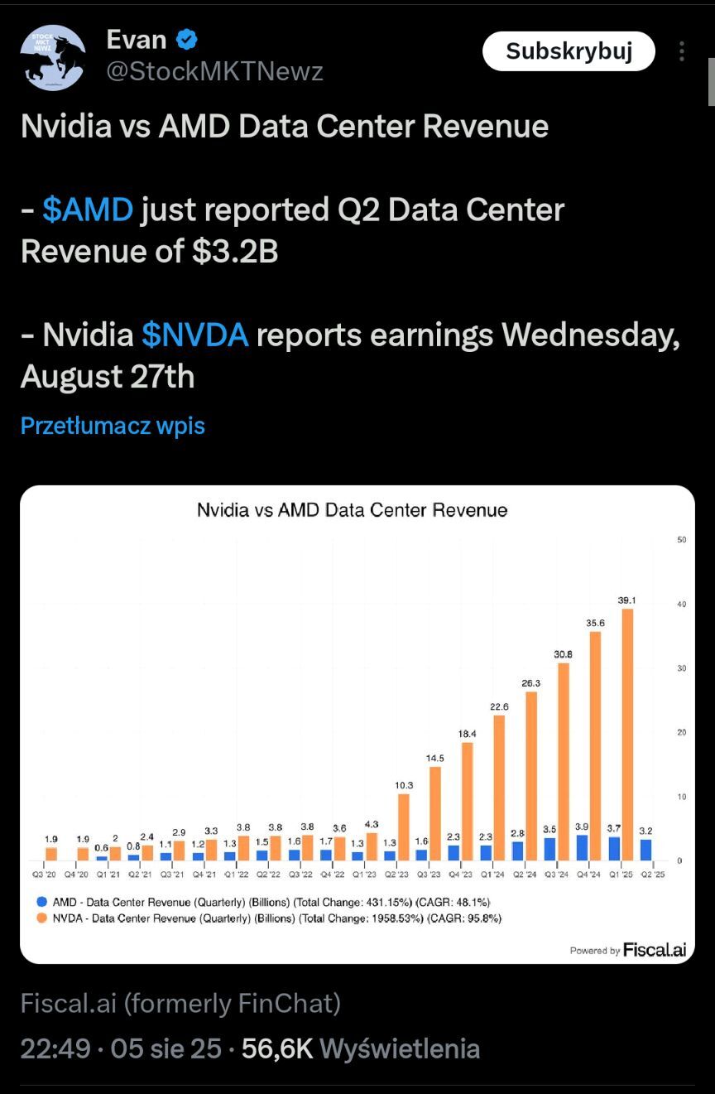Open the three-dot more options menu
Image resolution: width=715 pixels, height=1094 pixels.
pyautogui.click(x=681, y=51)
